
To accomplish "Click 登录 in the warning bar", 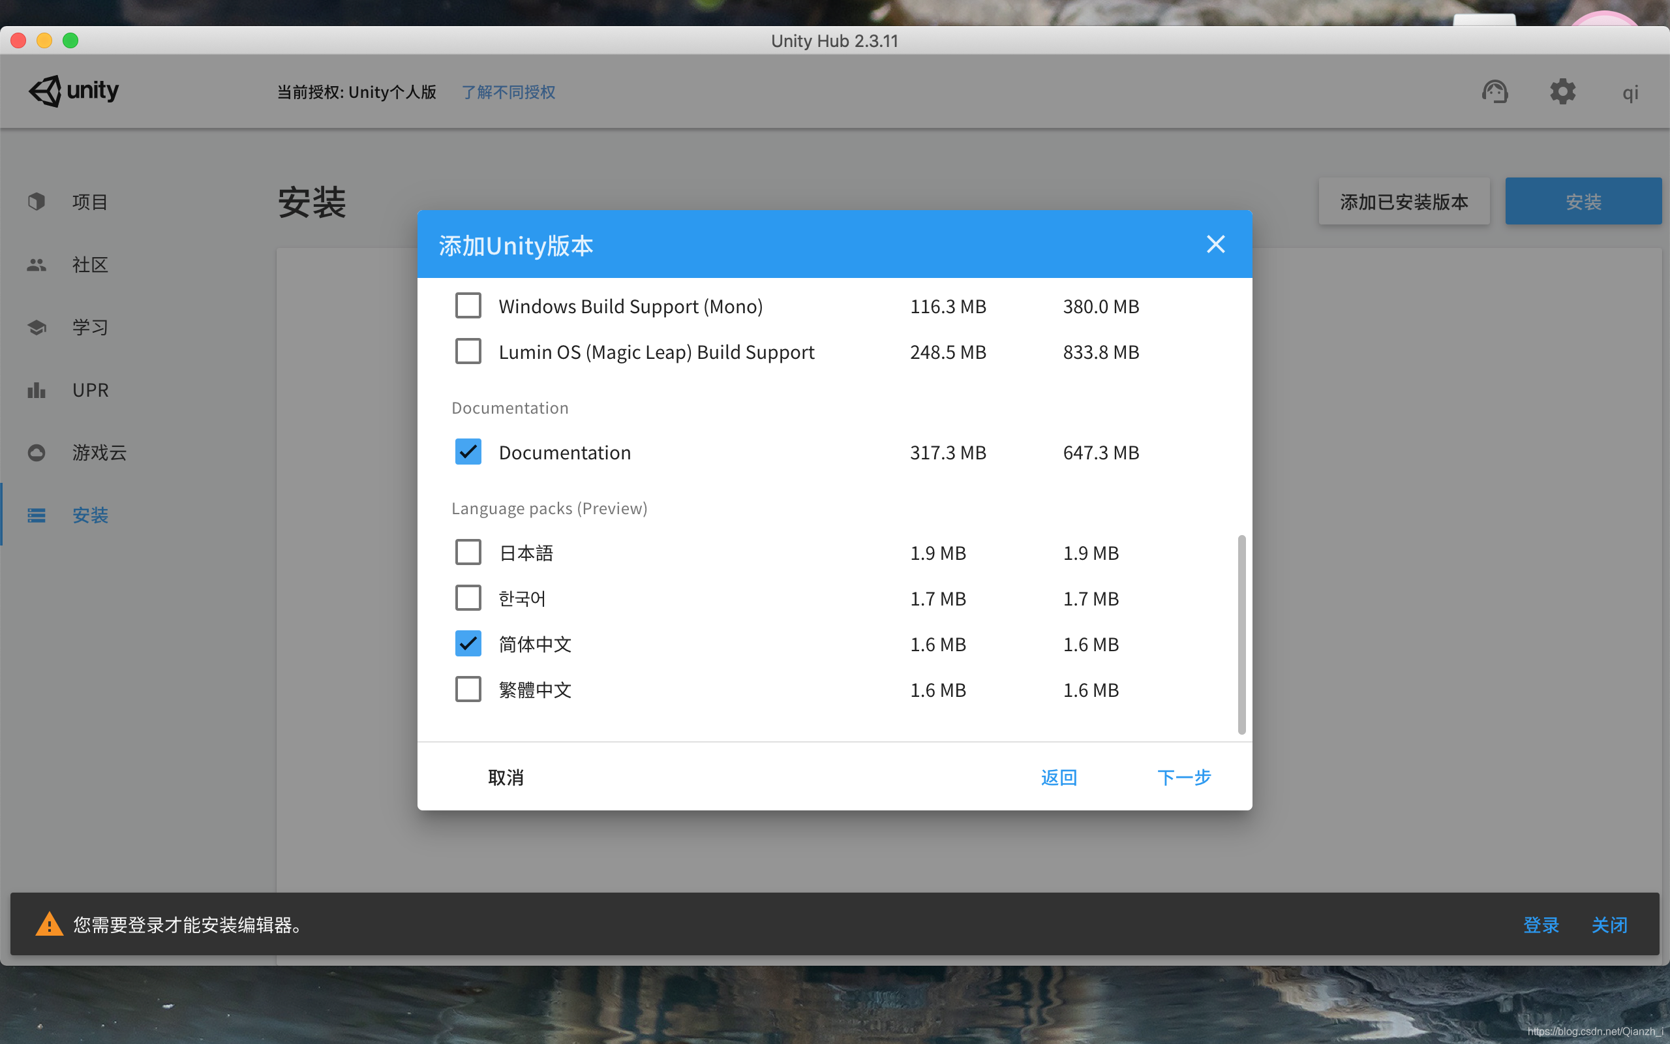I will [x=1540, y=925].
